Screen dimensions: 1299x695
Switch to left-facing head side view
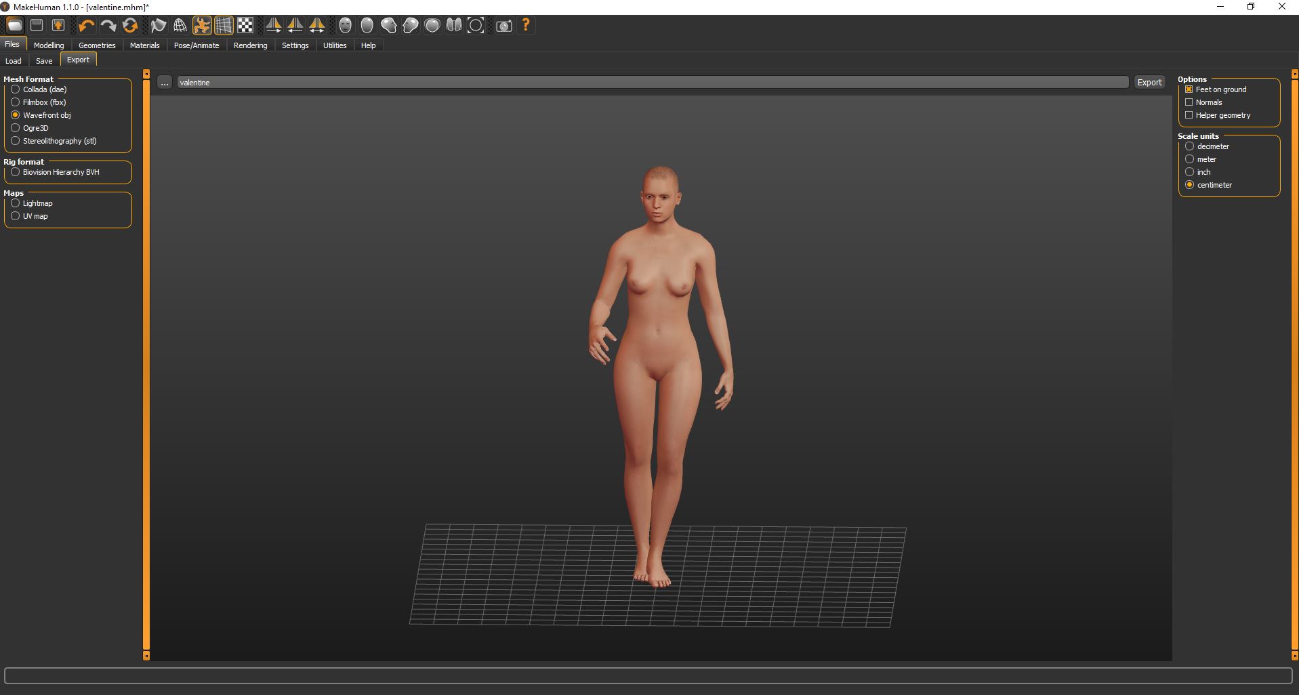click(x=411, y=26)
